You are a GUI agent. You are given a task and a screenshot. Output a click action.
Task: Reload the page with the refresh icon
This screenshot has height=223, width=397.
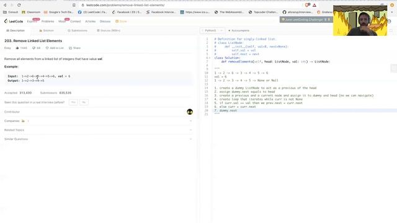pyautogui.click(x=19, y=5)
